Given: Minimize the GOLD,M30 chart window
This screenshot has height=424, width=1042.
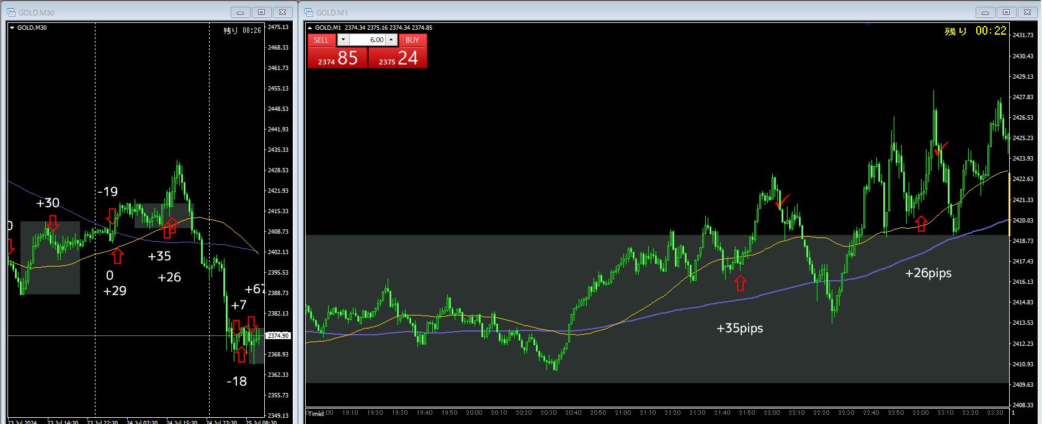Looking at the screenshot, I should pyautogui.click(x=241, y=12).
